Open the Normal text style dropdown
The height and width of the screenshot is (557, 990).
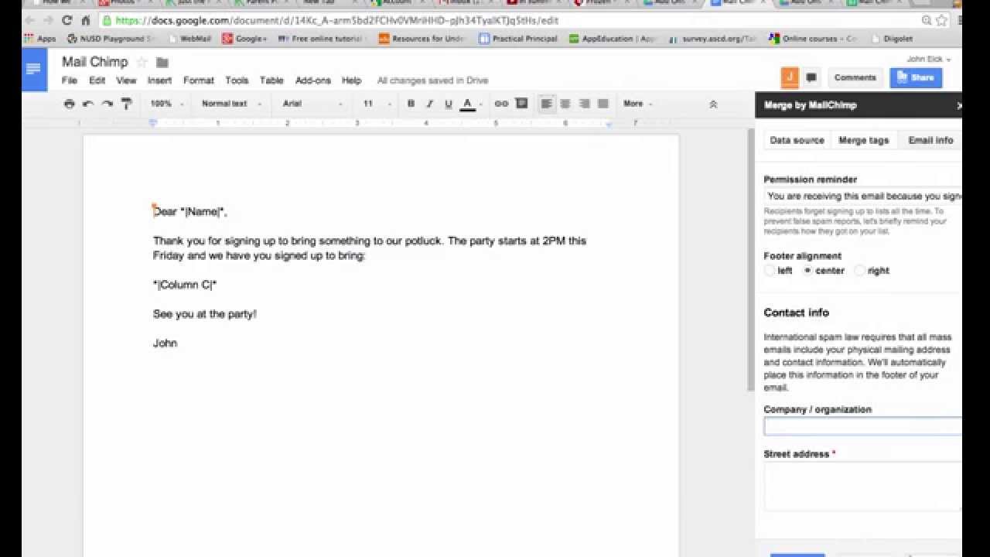tap(231, 104)
